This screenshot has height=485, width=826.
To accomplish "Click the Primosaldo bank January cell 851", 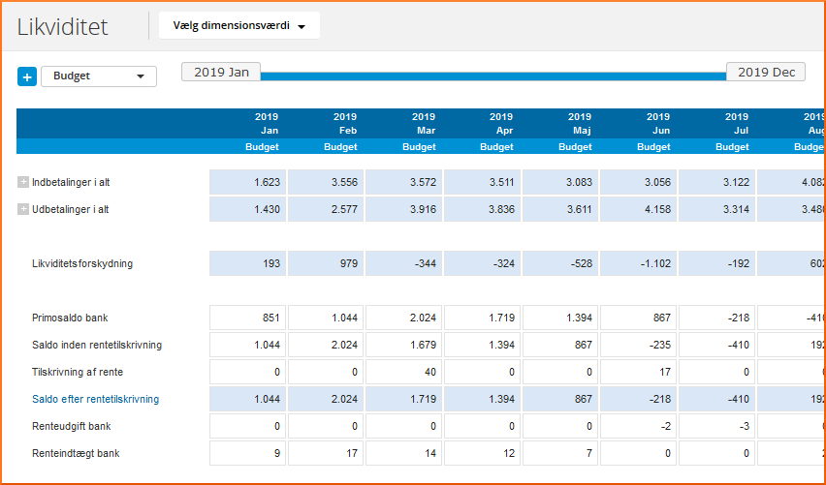I will (x=248, y=318).
